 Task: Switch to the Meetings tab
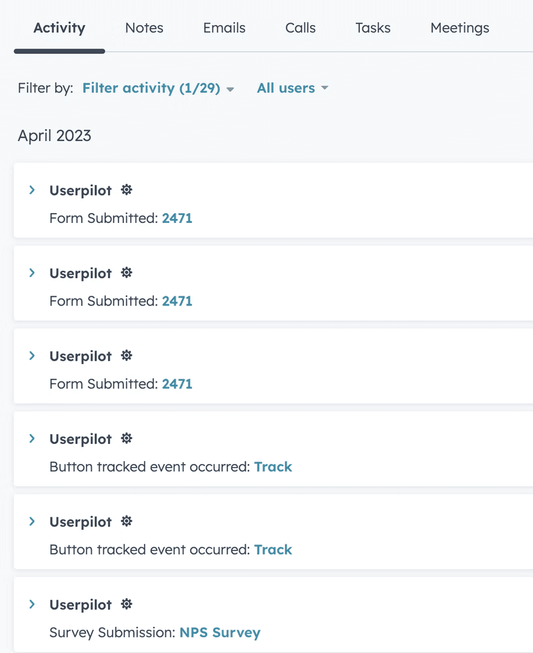point(460,28)
